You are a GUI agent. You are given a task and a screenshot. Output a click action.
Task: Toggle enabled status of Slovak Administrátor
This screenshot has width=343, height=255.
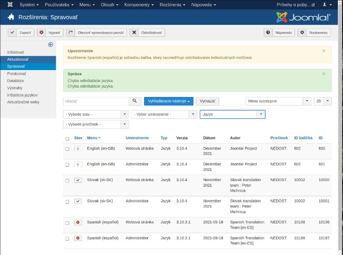coord(78,201)
